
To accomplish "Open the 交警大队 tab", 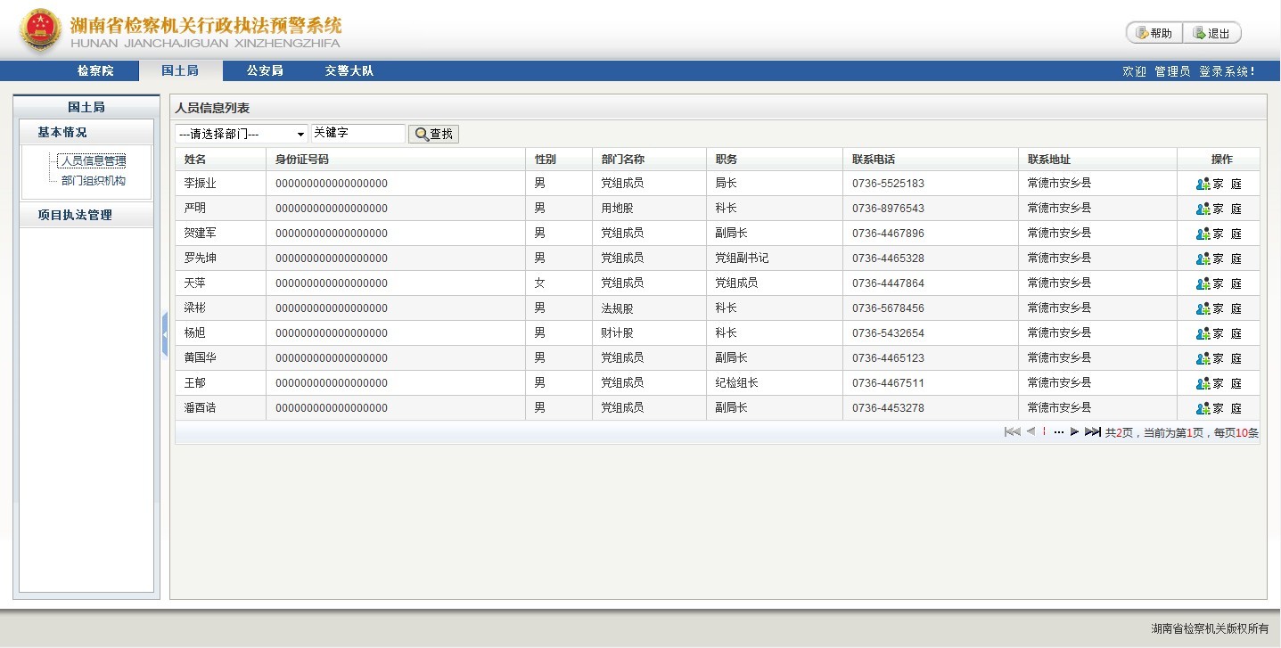I will [349, 70].
